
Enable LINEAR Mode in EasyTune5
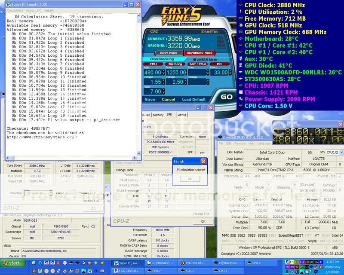click(196, 59)
